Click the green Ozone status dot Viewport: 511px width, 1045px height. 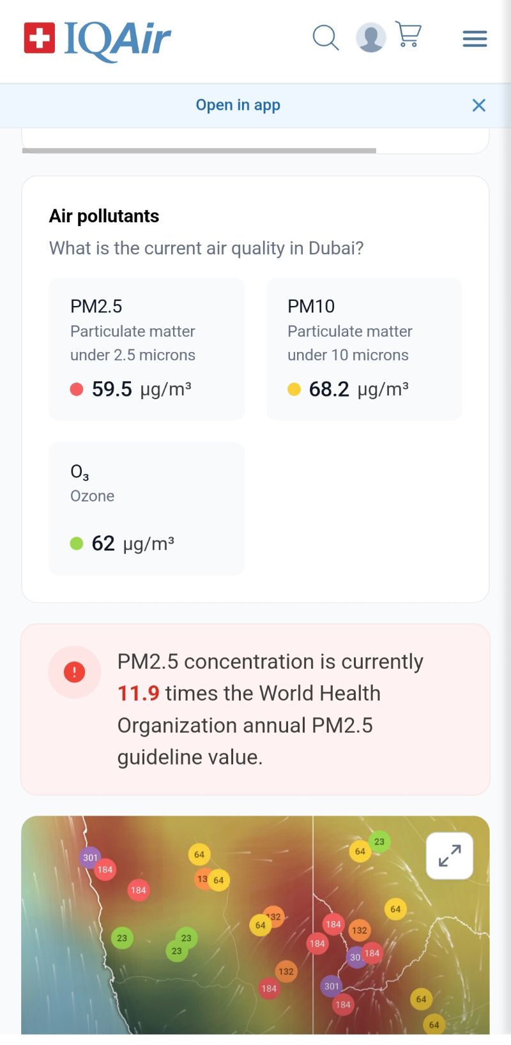(x=77, y=544)
